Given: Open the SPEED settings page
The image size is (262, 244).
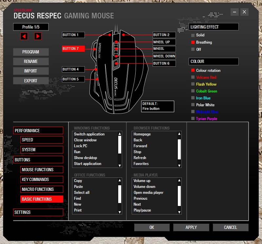Looking at the screenshot, I should [x=42, y=140].
